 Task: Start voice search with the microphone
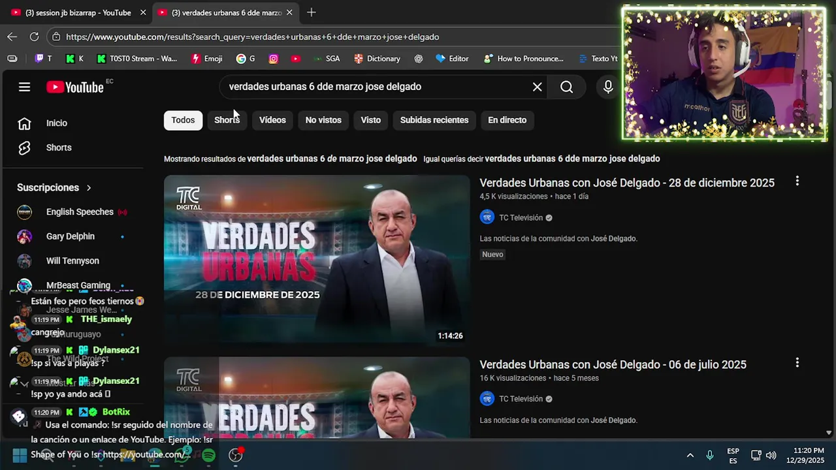(x=608, y=87)
